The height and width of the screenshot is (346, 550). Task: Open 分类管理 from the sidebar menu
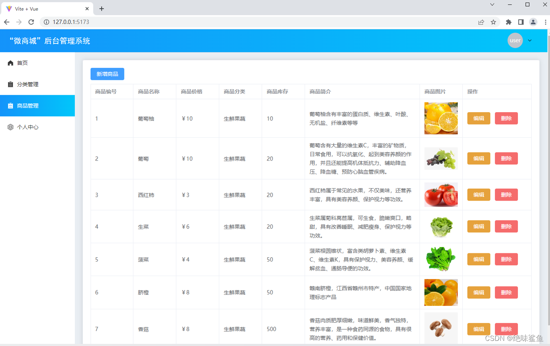tap(27, 84)
